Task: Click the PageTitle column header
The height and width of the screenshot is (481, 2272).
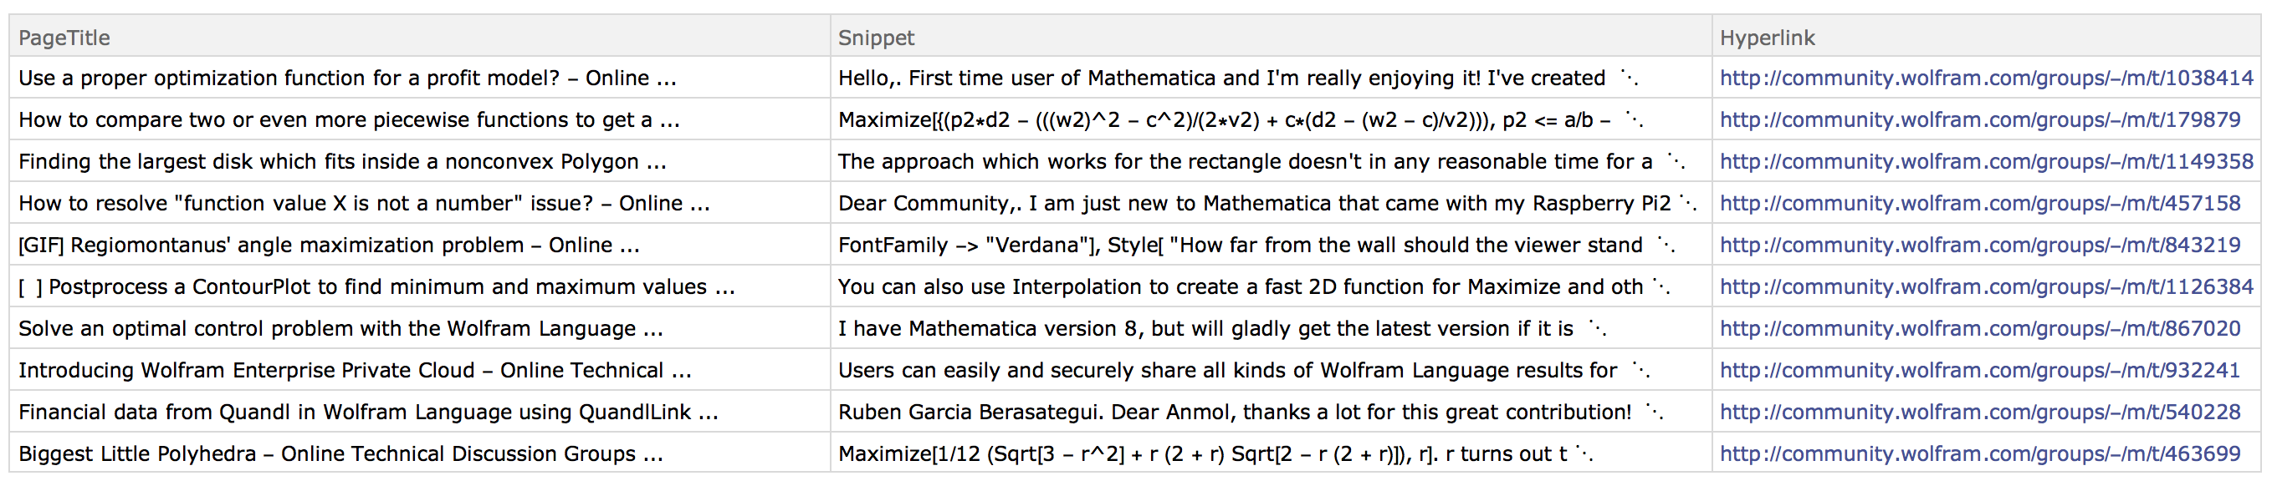Action: coord(64,38)
